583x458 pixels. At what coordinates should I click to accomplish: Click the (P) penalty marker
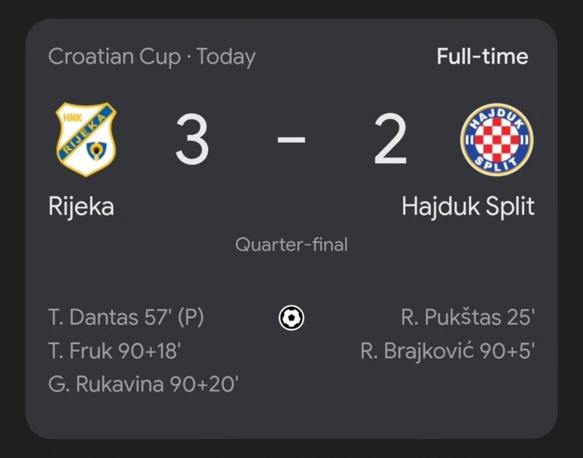click(x=190, y=317)
